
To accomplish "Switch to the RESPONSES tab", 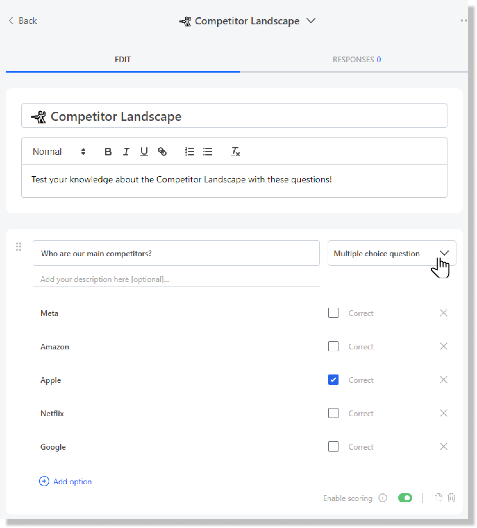I will (356, 60).
